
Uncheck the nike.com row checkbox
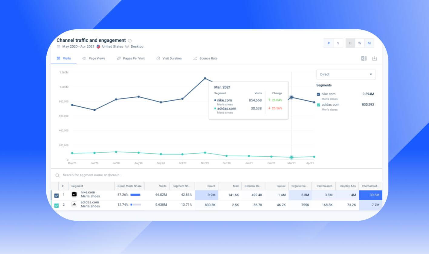click(x=56, y=195)
